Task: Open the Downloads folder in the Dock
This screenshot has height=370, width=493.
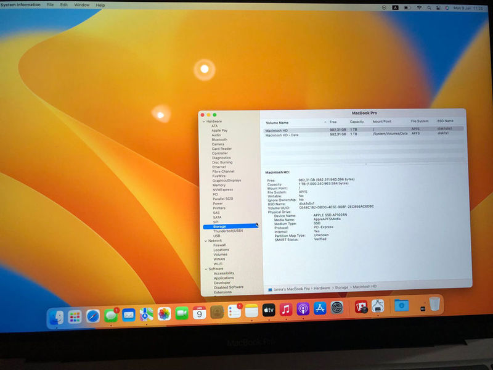Action: click(x=402, y=305)
